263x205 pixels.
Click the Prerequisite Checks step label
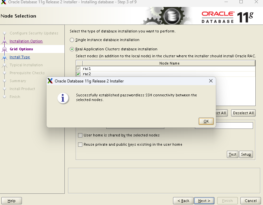tap(27, 73)
